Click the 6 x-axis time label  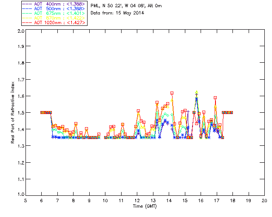click(x=42, y=200)
